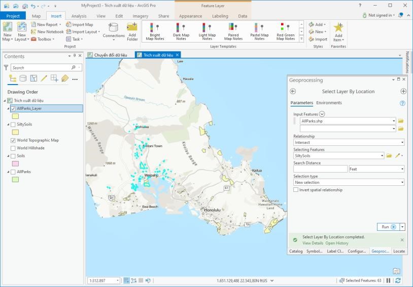This screenshot has width=413, height=287.
Task: Select List By Labeling icon
Action: coord(65,78)
